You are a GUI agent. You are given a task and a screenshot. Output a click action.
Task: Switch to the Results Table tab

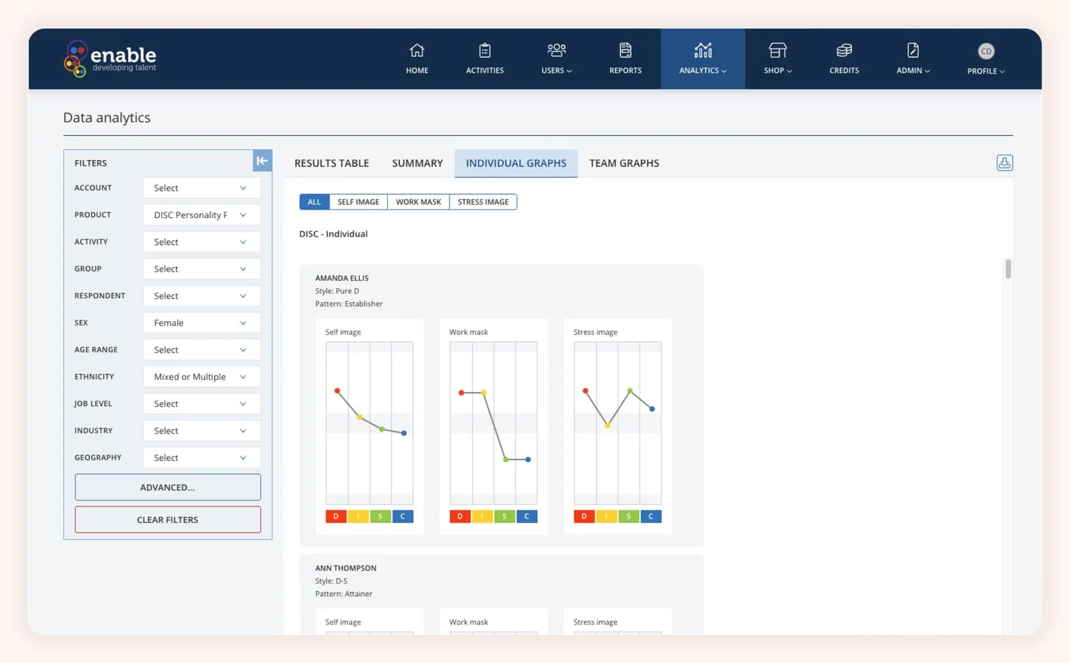coord(332,163)
